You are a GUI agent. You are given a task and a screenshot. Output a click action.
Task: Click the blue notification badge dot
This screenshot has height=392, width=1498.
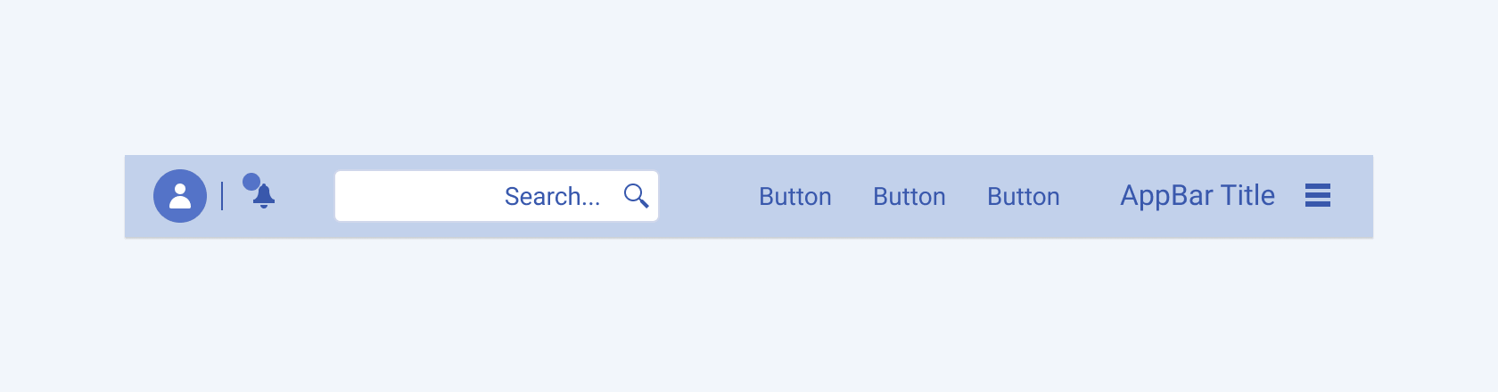[x=251, y=182]
